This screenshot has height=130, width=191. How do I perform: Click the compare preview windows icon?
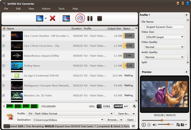[x=178, y=125]
